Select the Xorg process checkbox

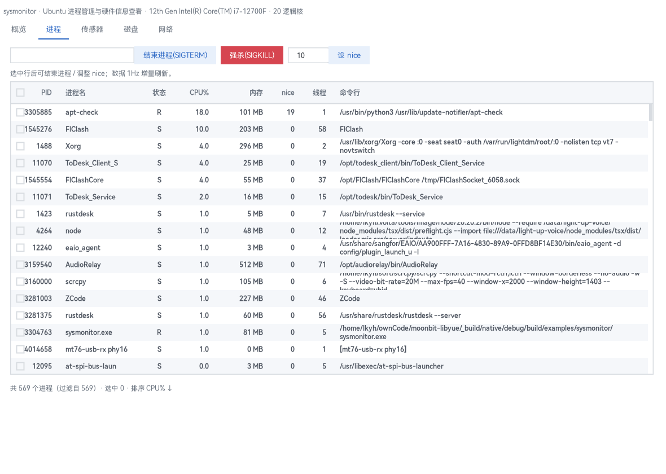click(20, 146)
